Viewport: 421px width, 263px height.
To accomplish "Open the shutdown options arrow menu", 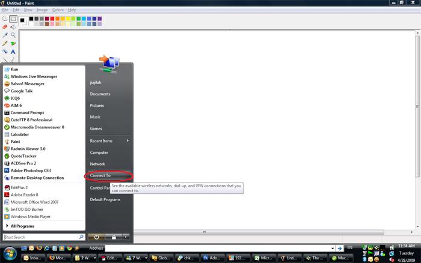I will (x=126, y=237).
